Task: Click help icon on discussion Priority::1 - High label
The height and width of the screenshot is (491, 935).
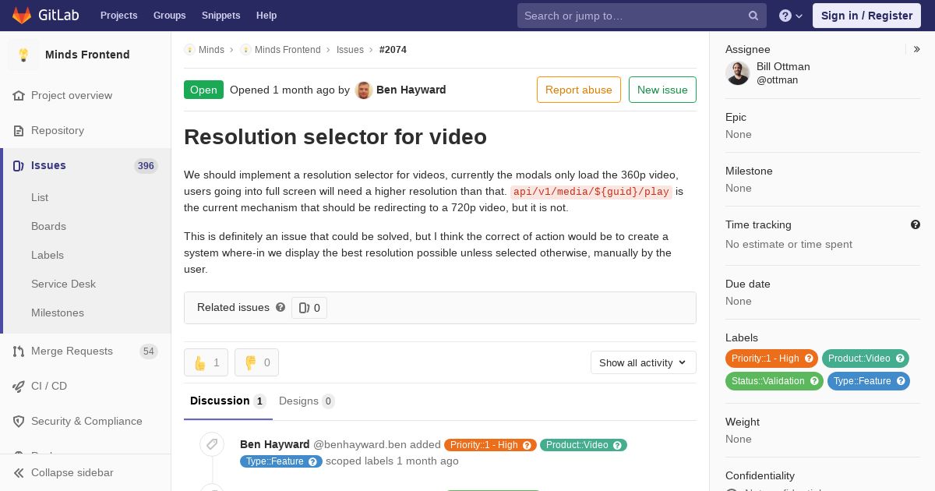Action: 527,445
